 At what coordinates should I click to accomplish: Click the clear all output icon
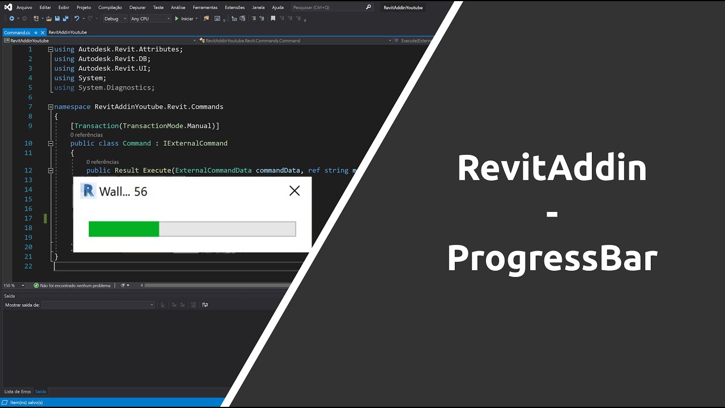coord(193,305)
